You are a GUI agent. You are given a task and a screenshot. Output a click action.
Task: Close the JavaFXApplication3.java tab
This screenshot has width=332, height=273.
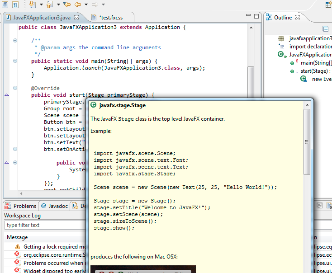[76, 17]
